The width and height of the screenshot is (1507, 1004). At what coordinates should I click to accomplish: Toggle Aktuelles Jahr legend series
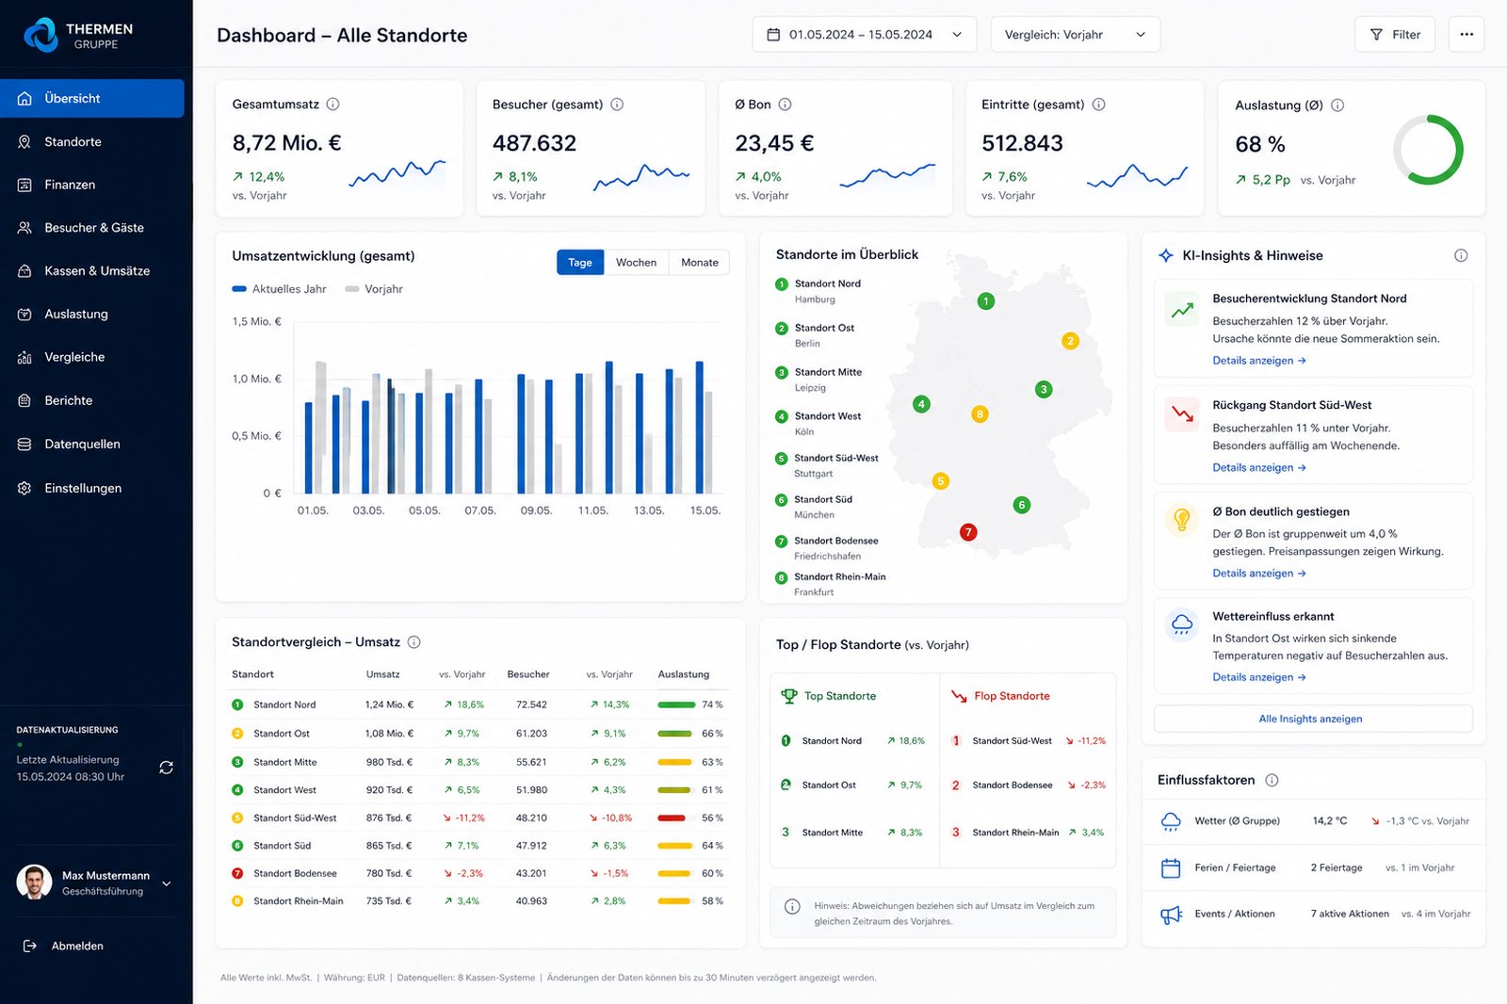[x=279, y=289]
